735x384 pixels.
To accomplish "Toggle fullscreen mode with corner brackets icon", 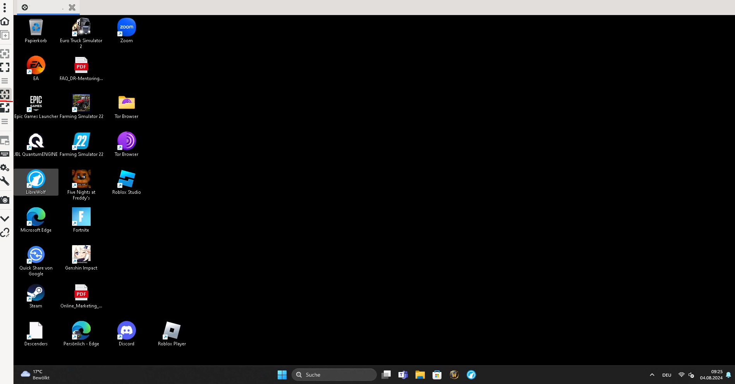I will (x=5, y=67).
